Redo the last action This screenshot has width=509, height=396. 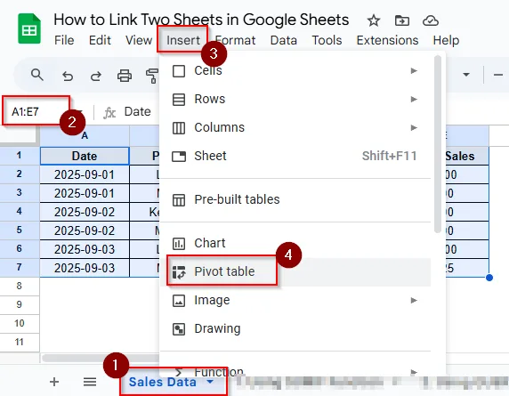(x=96, y=76)
